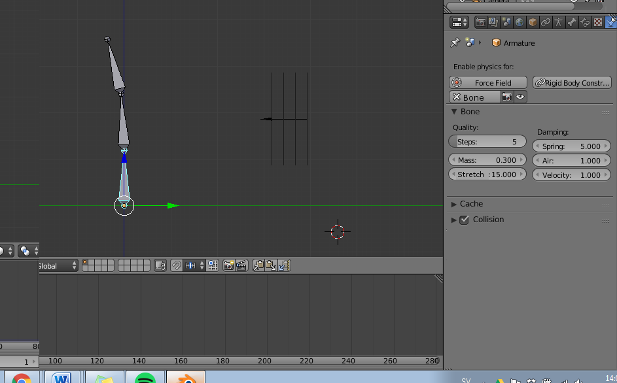The width and height of the screenshot is (617, 383).
Task: Click the Steps quality slider
Action: (x=487, y=142)
